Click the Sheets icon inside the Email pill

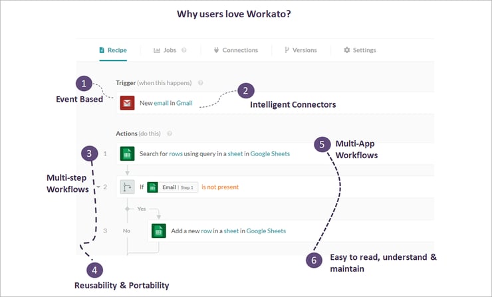coord(152,187)
